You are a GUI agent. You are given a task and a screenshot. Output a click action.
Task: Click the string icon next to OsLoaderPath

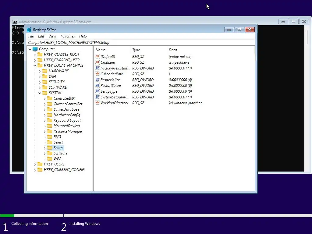click(x=97, y=74)
